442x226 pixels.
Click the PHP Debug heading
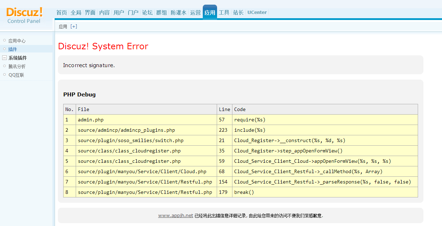point(79,95)
